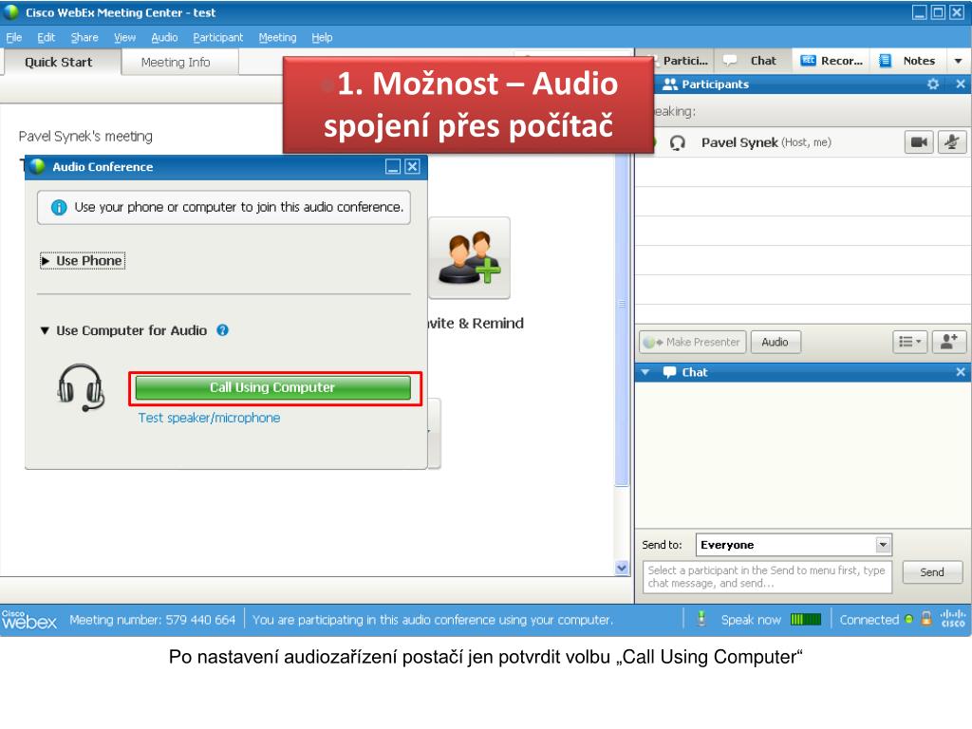Open help icon beside Use Computer for Audio
This screenshot has width=972, height=729.
coord(222,330)
